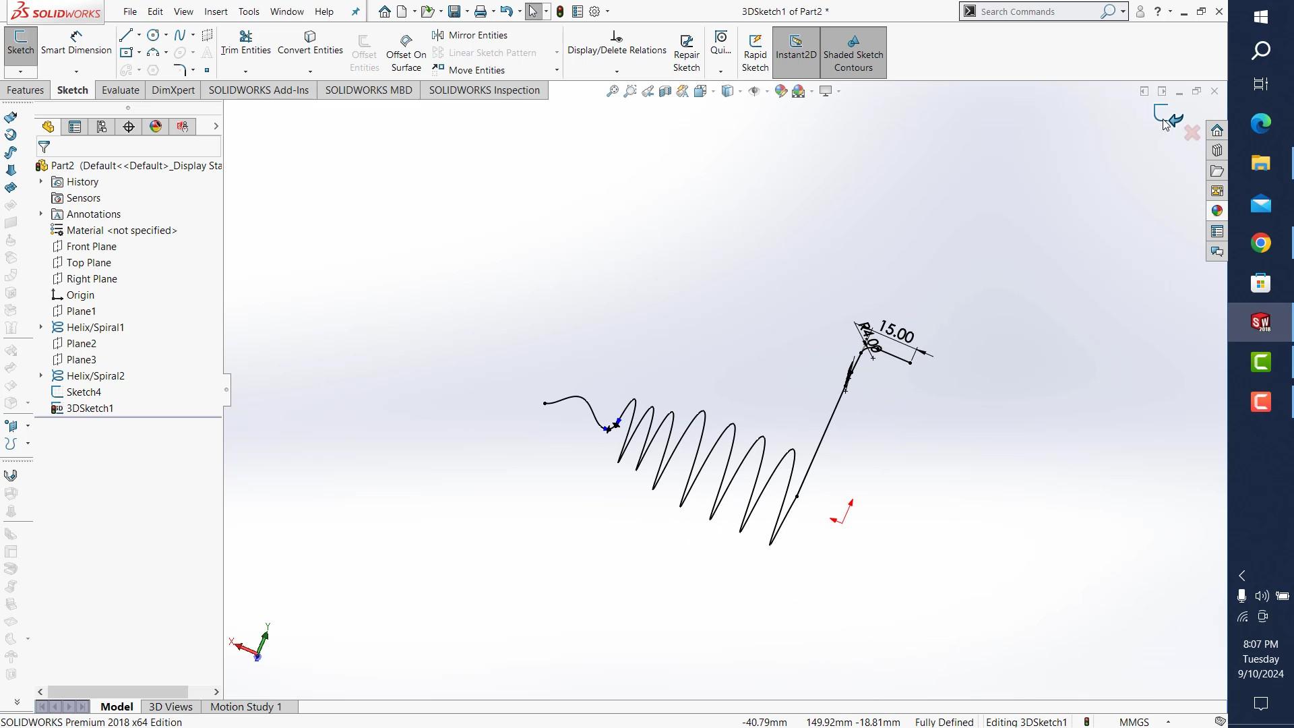Expand the Annotations folder
Image resolution: width=1294 pixels, height=728 pixels.
(x=41, y=214)
